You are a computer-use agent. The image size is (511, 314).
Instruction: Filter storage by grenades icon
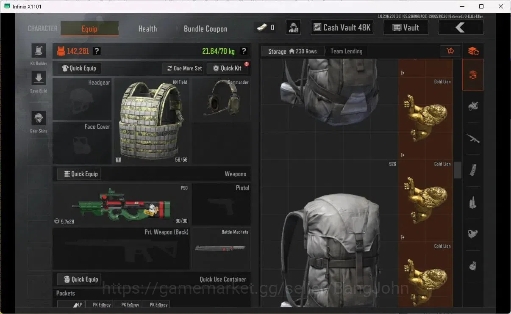click(473, 266)
